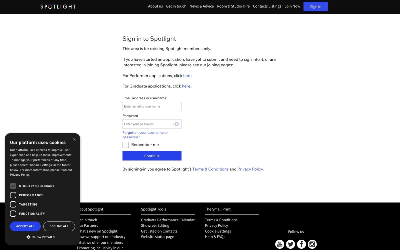Open Privacy Policy link under Continue

(x=250, y=169)
